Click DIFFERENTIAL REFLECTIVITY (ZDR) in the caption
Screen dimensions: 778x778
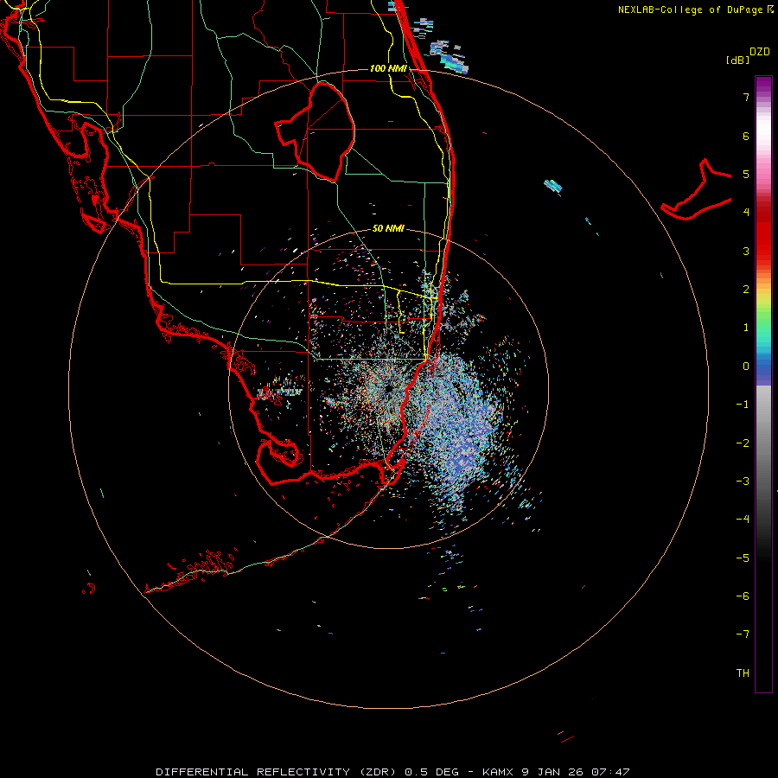click(x=277, y=772)
